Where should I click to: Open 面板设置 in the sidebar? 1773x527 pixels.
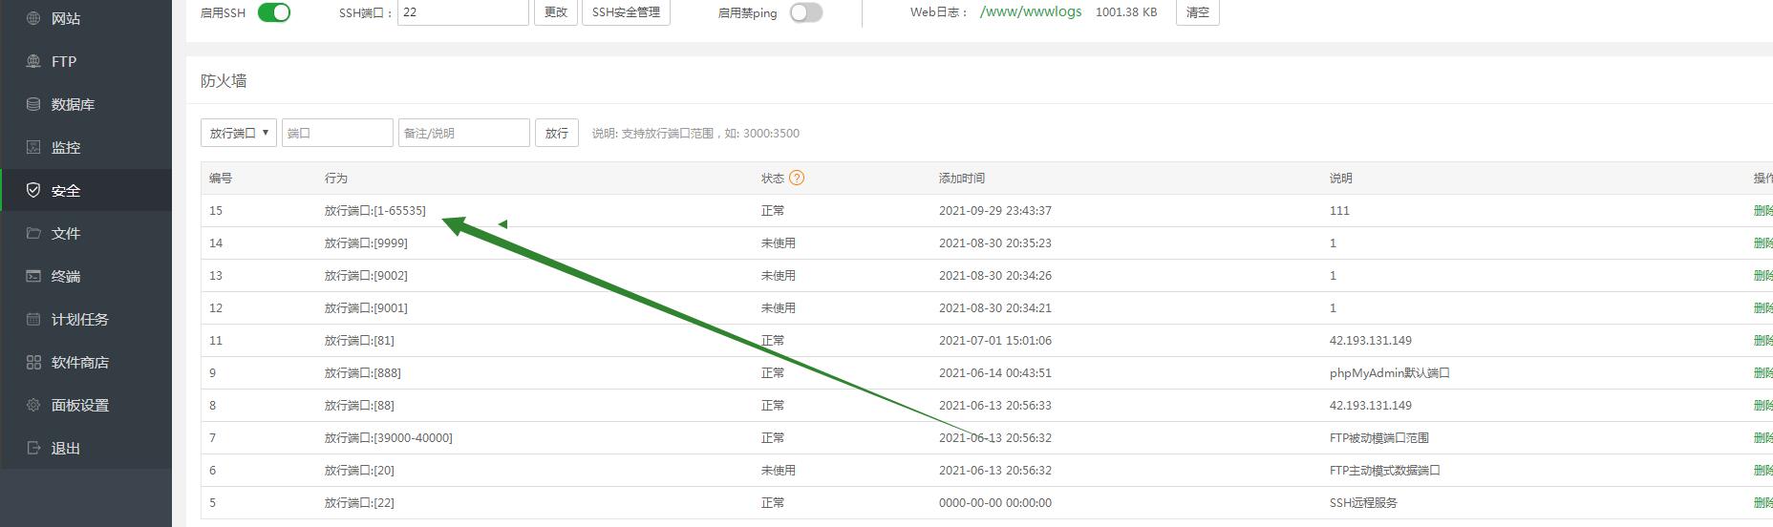79,405
